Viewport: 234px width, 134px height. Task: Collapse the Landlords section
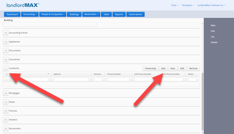[6, 68]
